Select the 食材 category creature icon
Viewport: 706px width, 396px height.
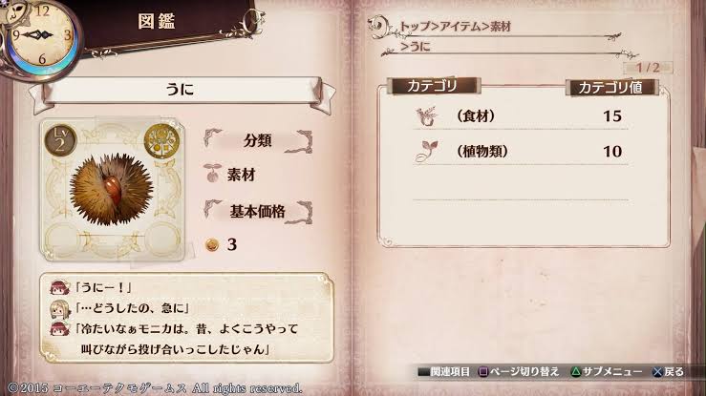[426, 116]
